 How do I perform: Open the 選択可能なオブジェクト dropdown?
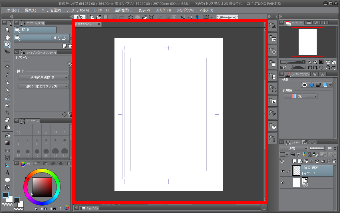[43, 86]
